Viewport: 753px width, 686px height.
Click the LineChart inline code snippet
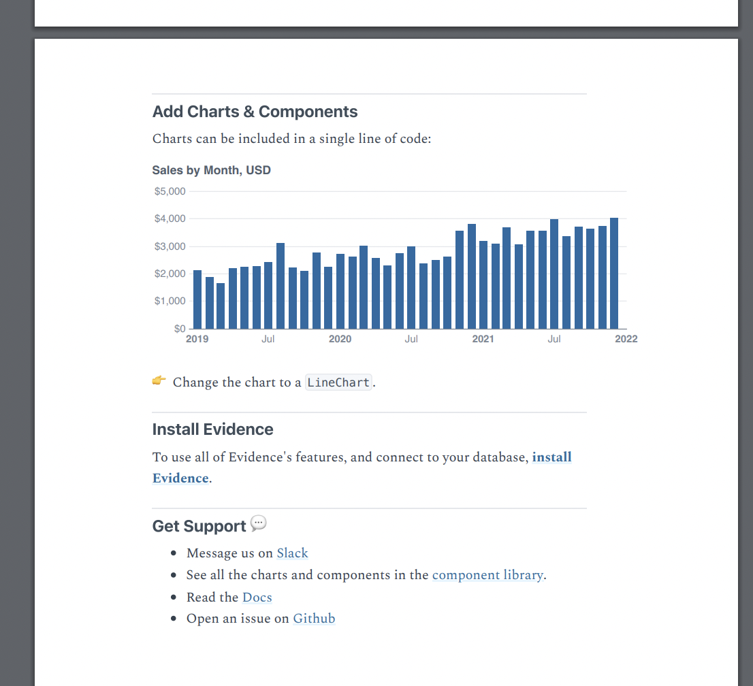(338, 382)
